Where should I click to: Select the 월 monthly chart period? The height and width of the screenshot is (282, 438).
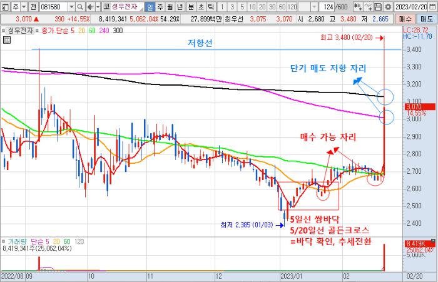point(170,7)
